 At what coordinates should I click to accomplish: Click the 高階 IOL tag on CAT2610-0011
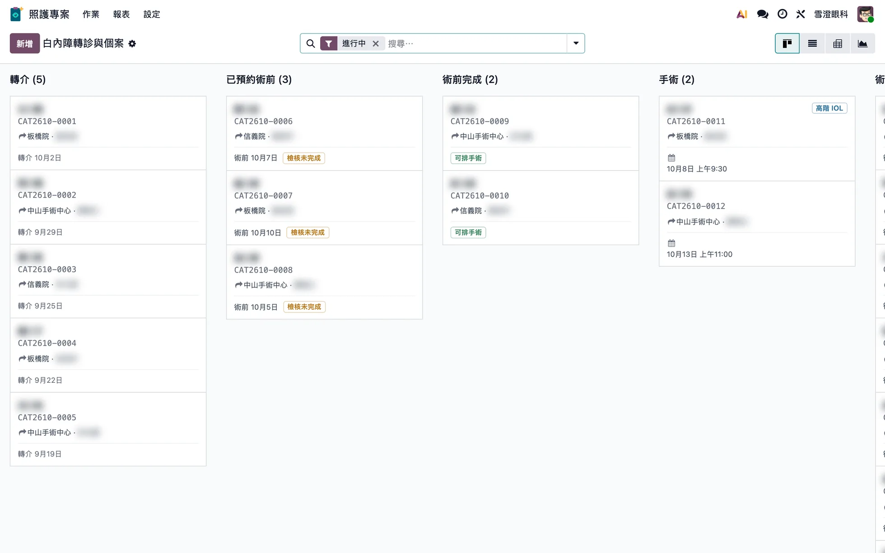pyautogui.click(x=829, y=108)
